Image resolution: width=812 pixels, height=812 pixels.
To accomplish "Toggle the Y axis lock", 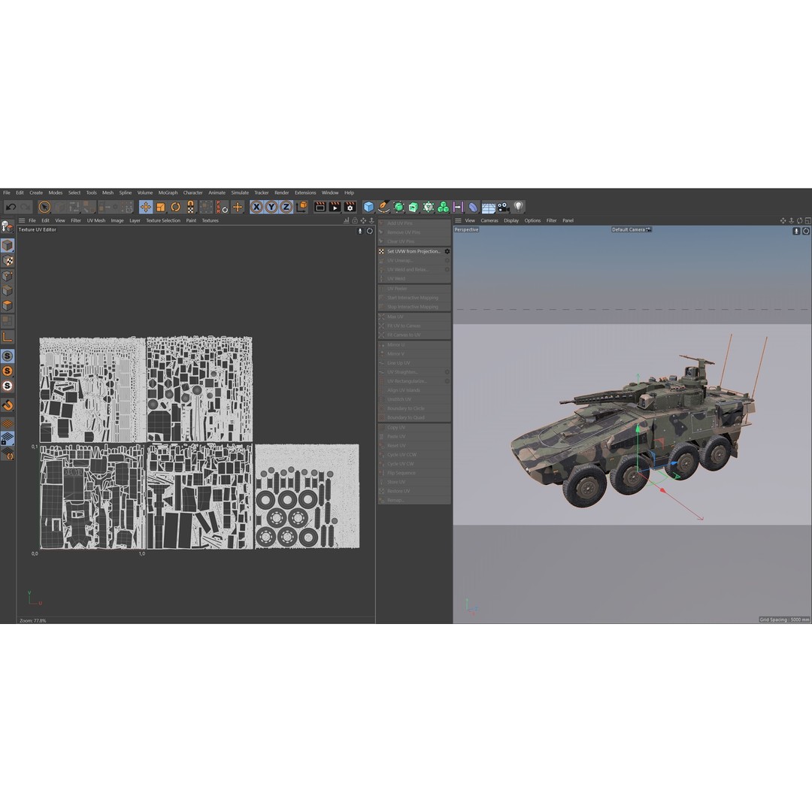I will click(x=272, y=207).
